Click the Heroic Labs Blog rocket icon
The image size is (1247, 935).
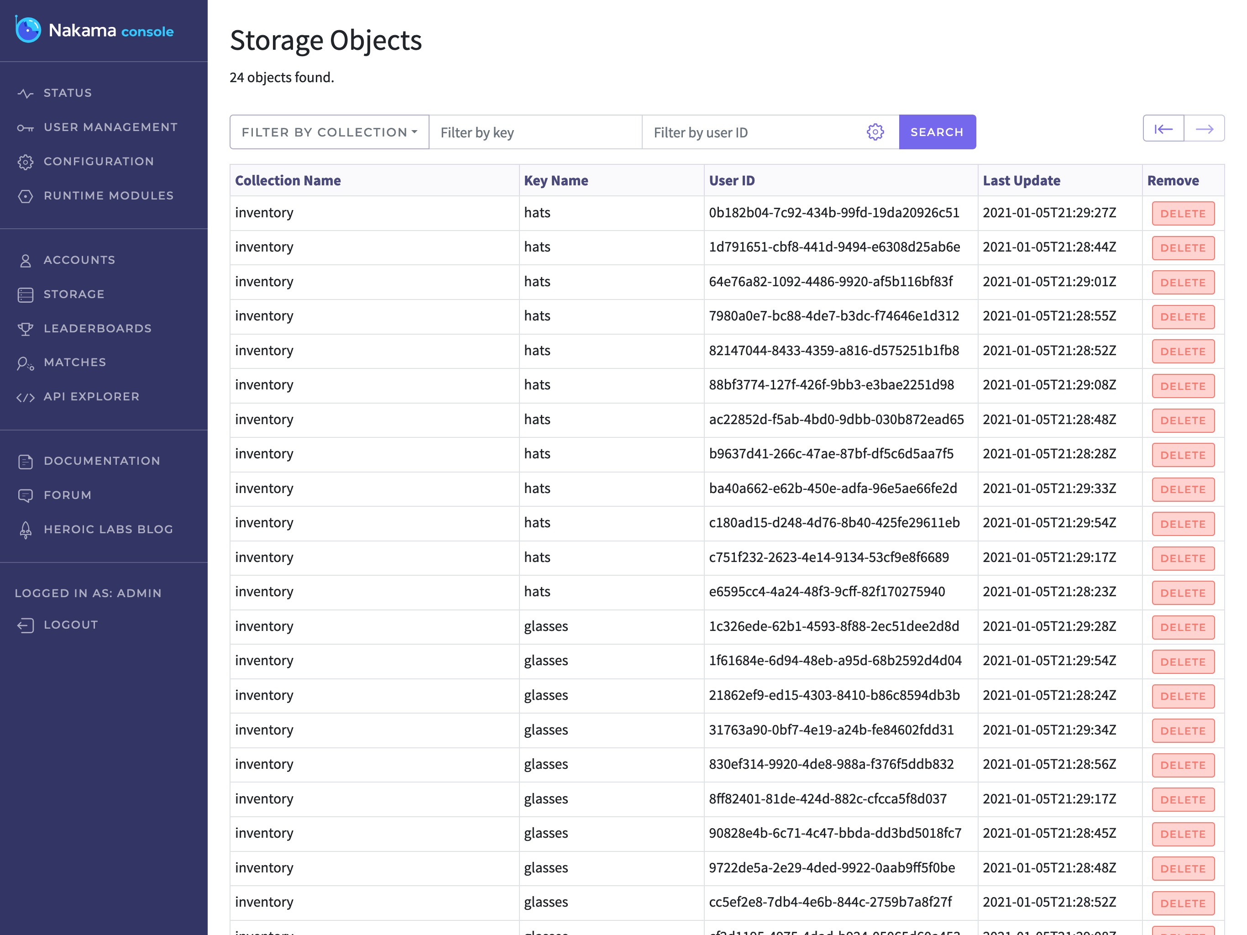[26, 530]
